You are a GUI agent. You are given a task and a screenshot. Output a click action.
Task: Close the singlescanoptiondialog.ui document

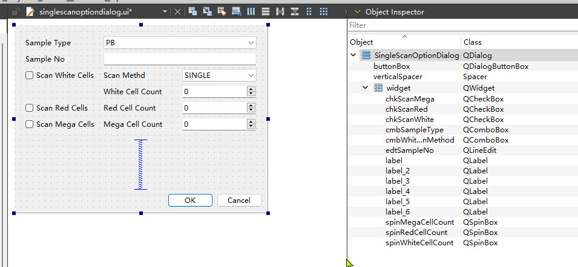[177, 11]
